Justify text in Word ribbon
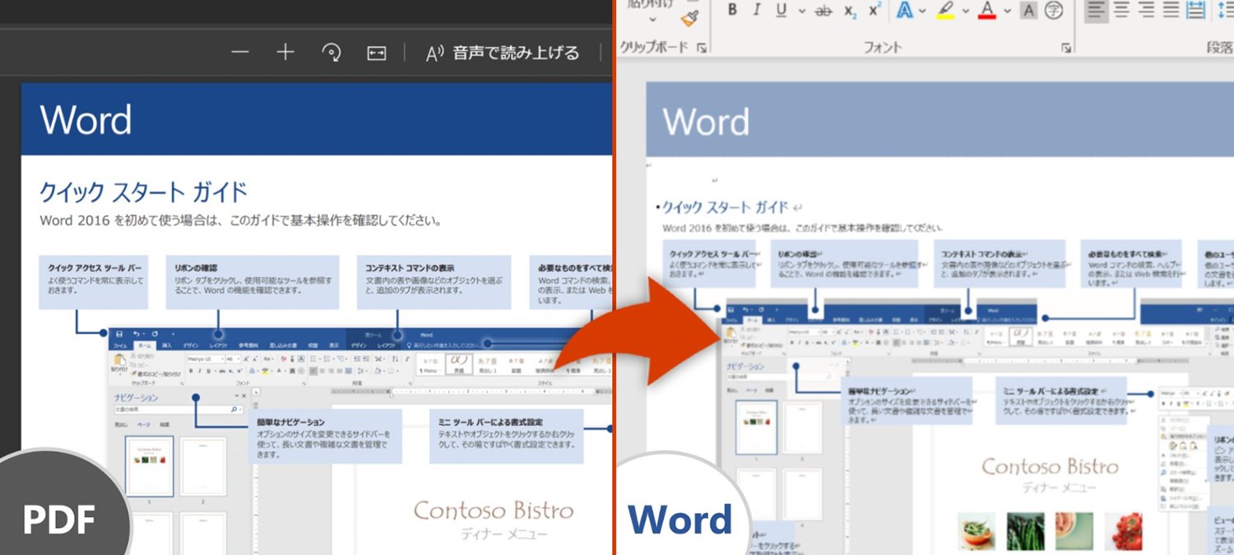The image size is (1234, 555). tap(1171, 10)
